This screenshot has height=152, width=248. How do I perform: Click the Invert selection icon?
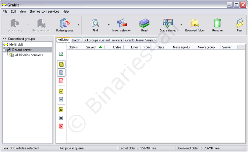click(122, 23)
